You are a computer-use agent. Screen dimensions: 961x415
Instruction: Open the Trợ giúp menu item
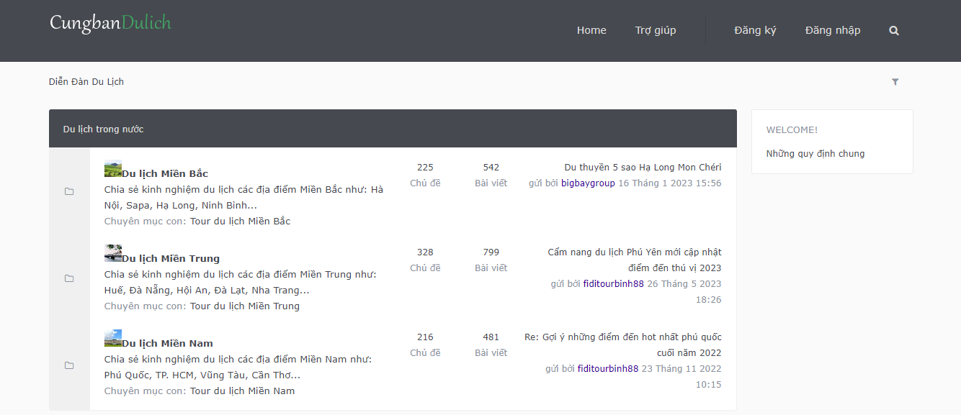[656, 30]
